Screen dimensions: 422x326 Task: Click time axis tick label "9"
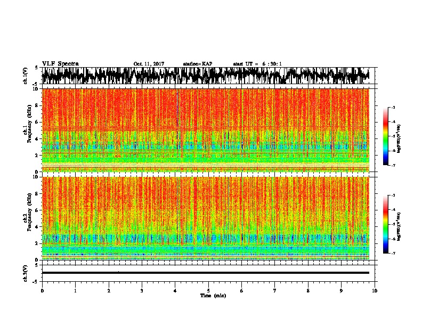point(341,291)
